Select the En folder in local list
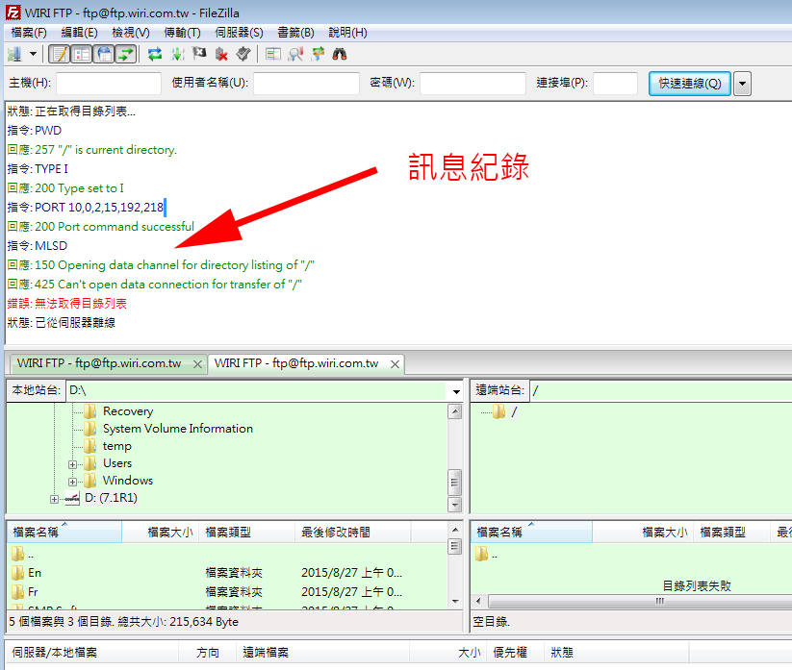The height and width of the screenshot is (670, 792). click(35, 573)
